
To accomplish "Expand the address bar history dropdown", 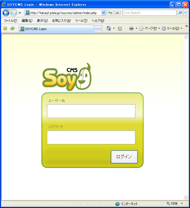I will pos(104,13).
